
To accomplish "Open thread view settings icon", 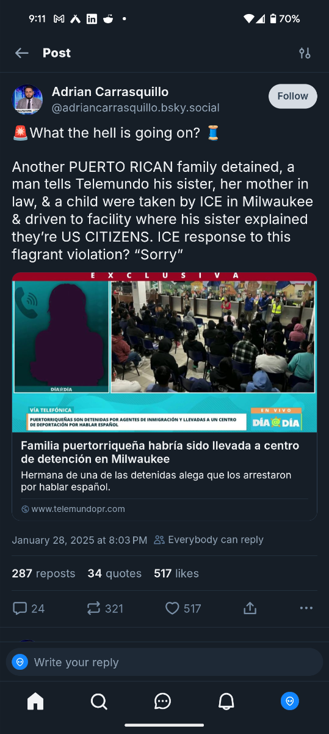I will click(x=305, y=53).
